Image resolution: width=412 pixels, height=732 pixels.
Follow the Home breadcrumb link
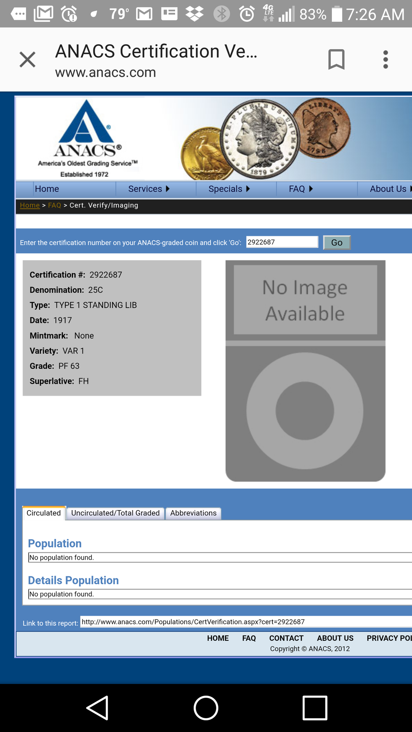[30, 205]
